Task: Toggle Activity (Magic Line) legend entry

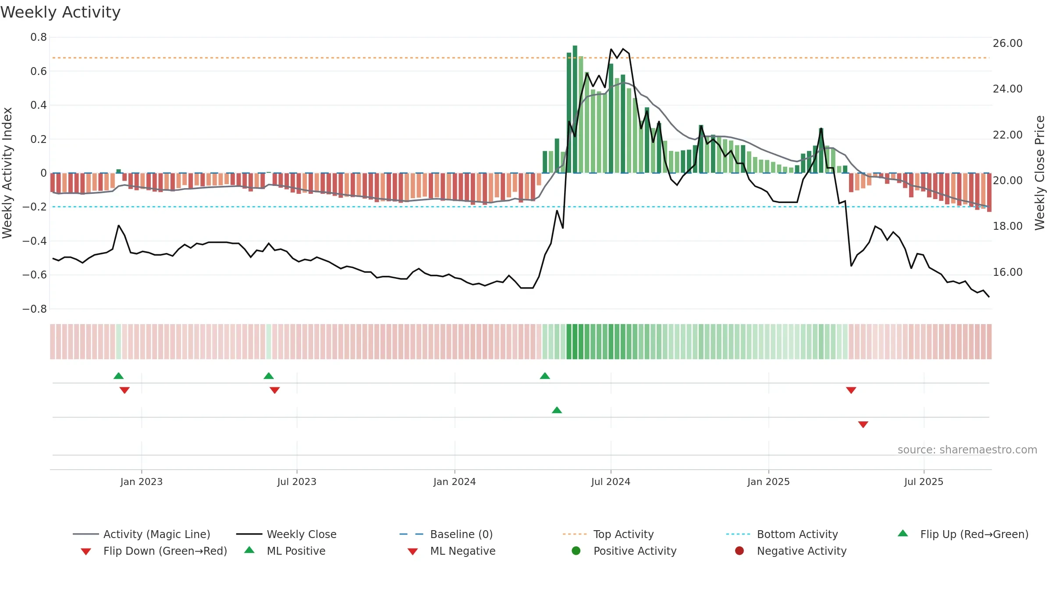Action: click(142, 534)
